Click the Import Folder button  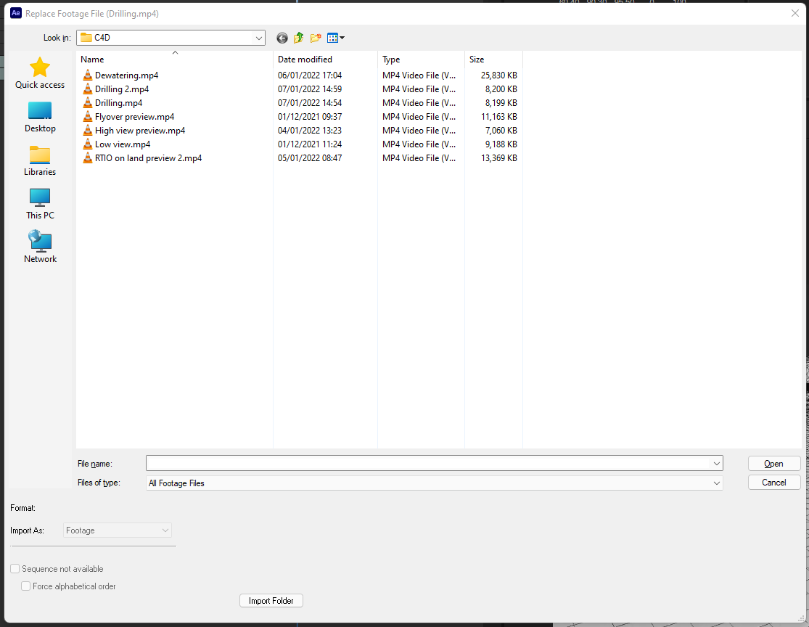tap(271, 600)
